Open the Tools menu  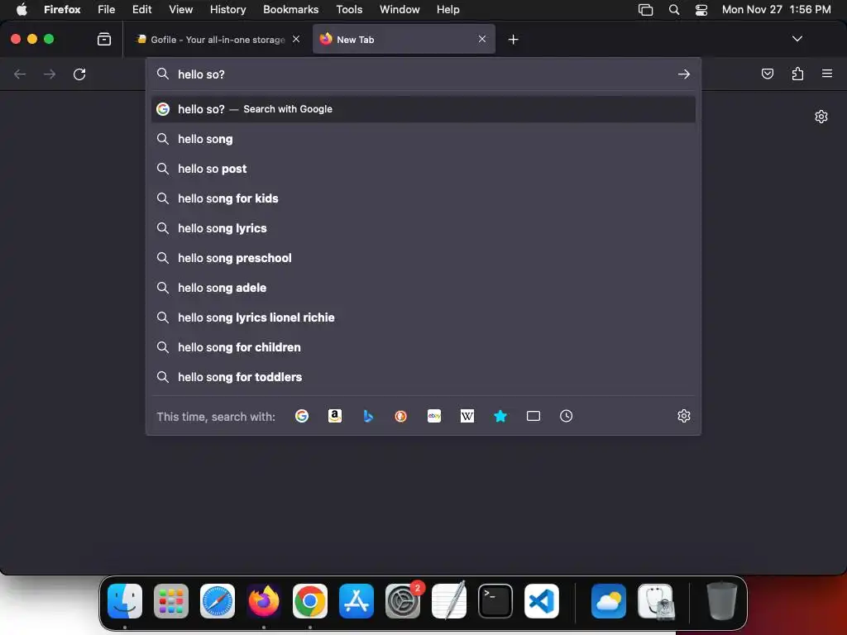pyautogui.click(x=349, y=9)
